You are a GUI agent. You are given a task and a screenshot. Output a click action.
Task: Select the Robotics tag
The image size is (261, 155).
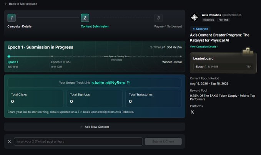pyautogui.click(x=208, y=20)
